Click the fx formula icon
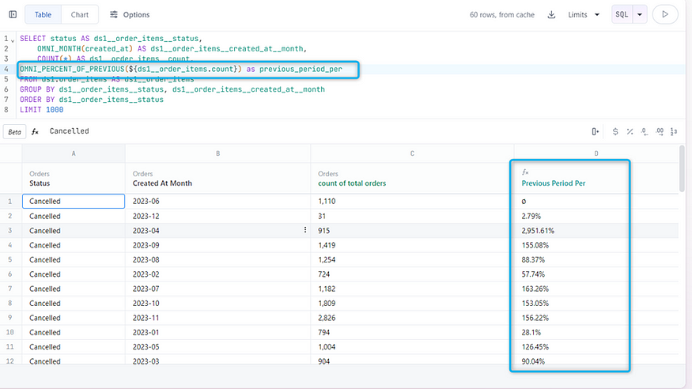 coord(35,131)
